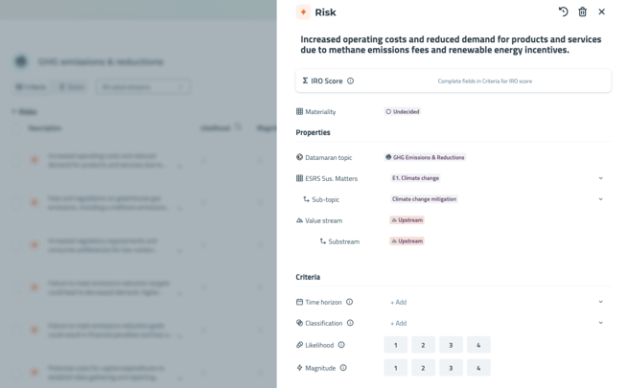
Task: Click the undo/revert icon in Risk header
Action: 563,12
